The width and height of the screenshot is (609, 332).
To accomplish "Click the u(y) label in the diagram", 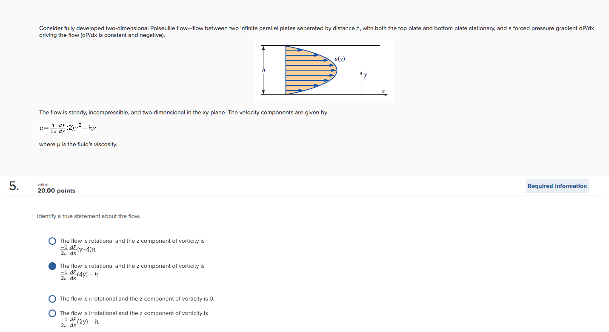I will (340, 59).
